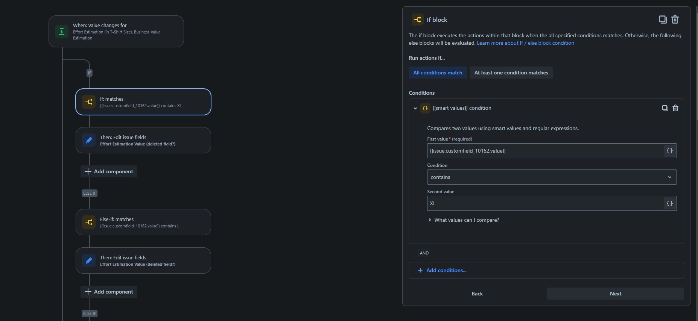Select 'All conditions match' option
The image size is (698, 321).
[438, 73]
